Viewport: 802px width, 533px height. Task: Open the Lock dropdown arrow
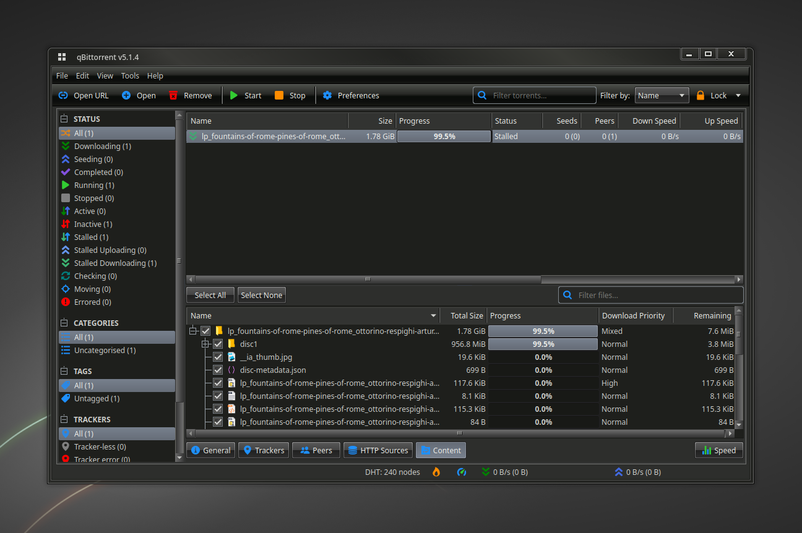click(738, 95)
